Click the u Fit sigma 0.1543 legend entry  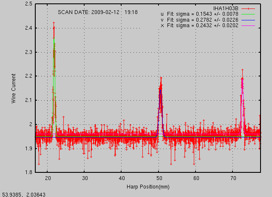click(x=208, y=14)
